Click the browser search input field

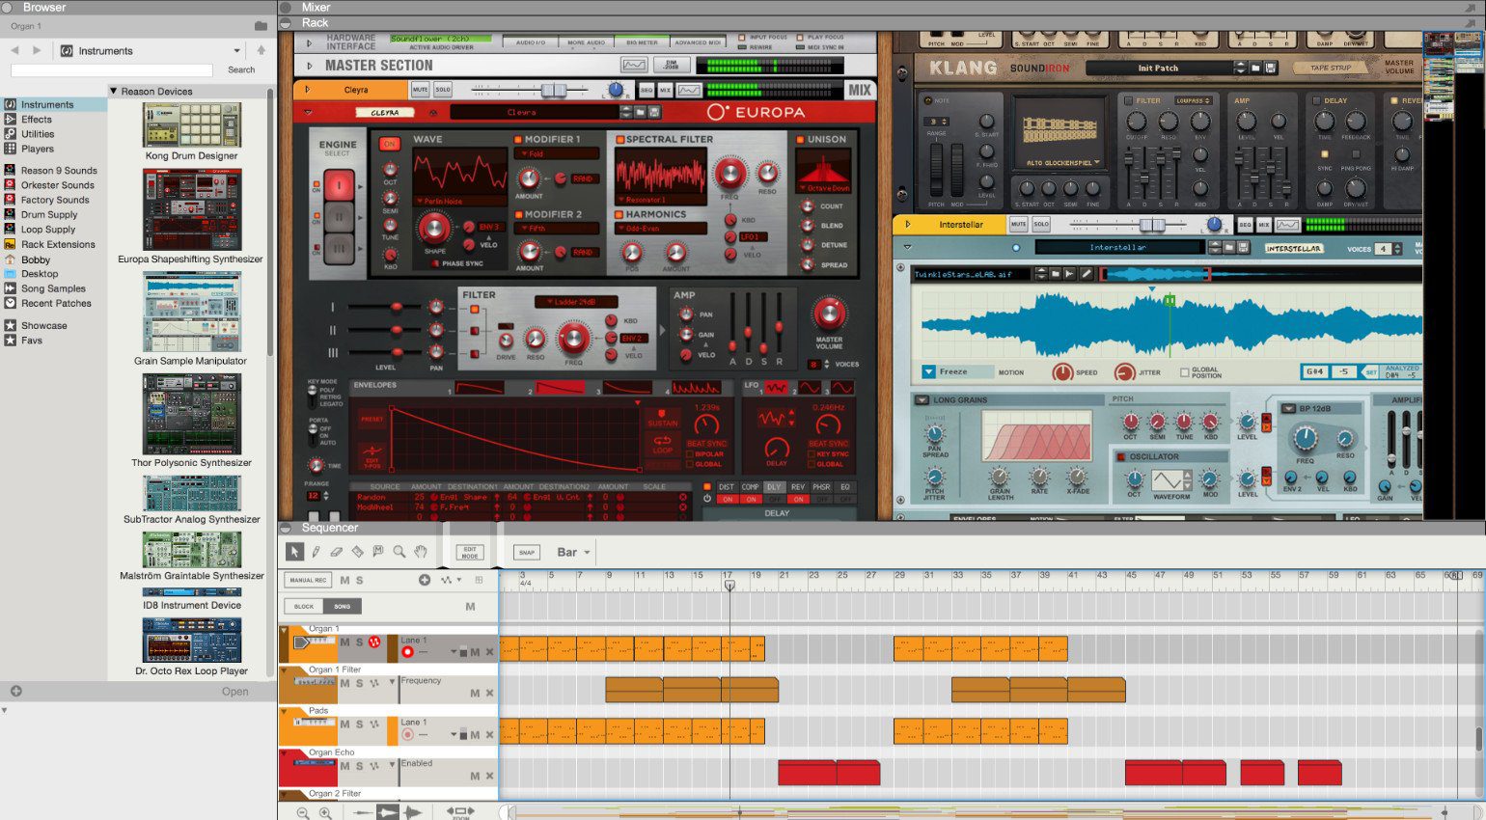111,70
